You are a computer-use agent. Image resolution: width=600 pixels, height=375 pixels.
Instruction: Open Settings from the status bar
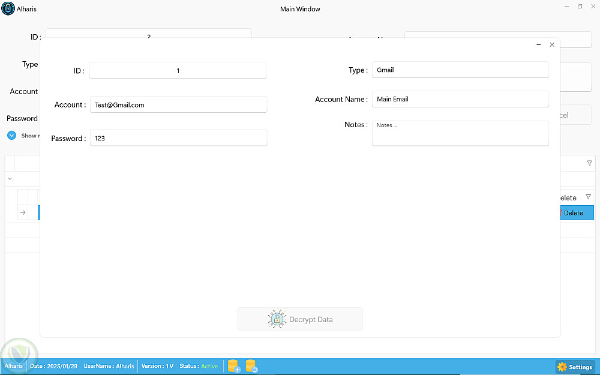coord(575,367)
